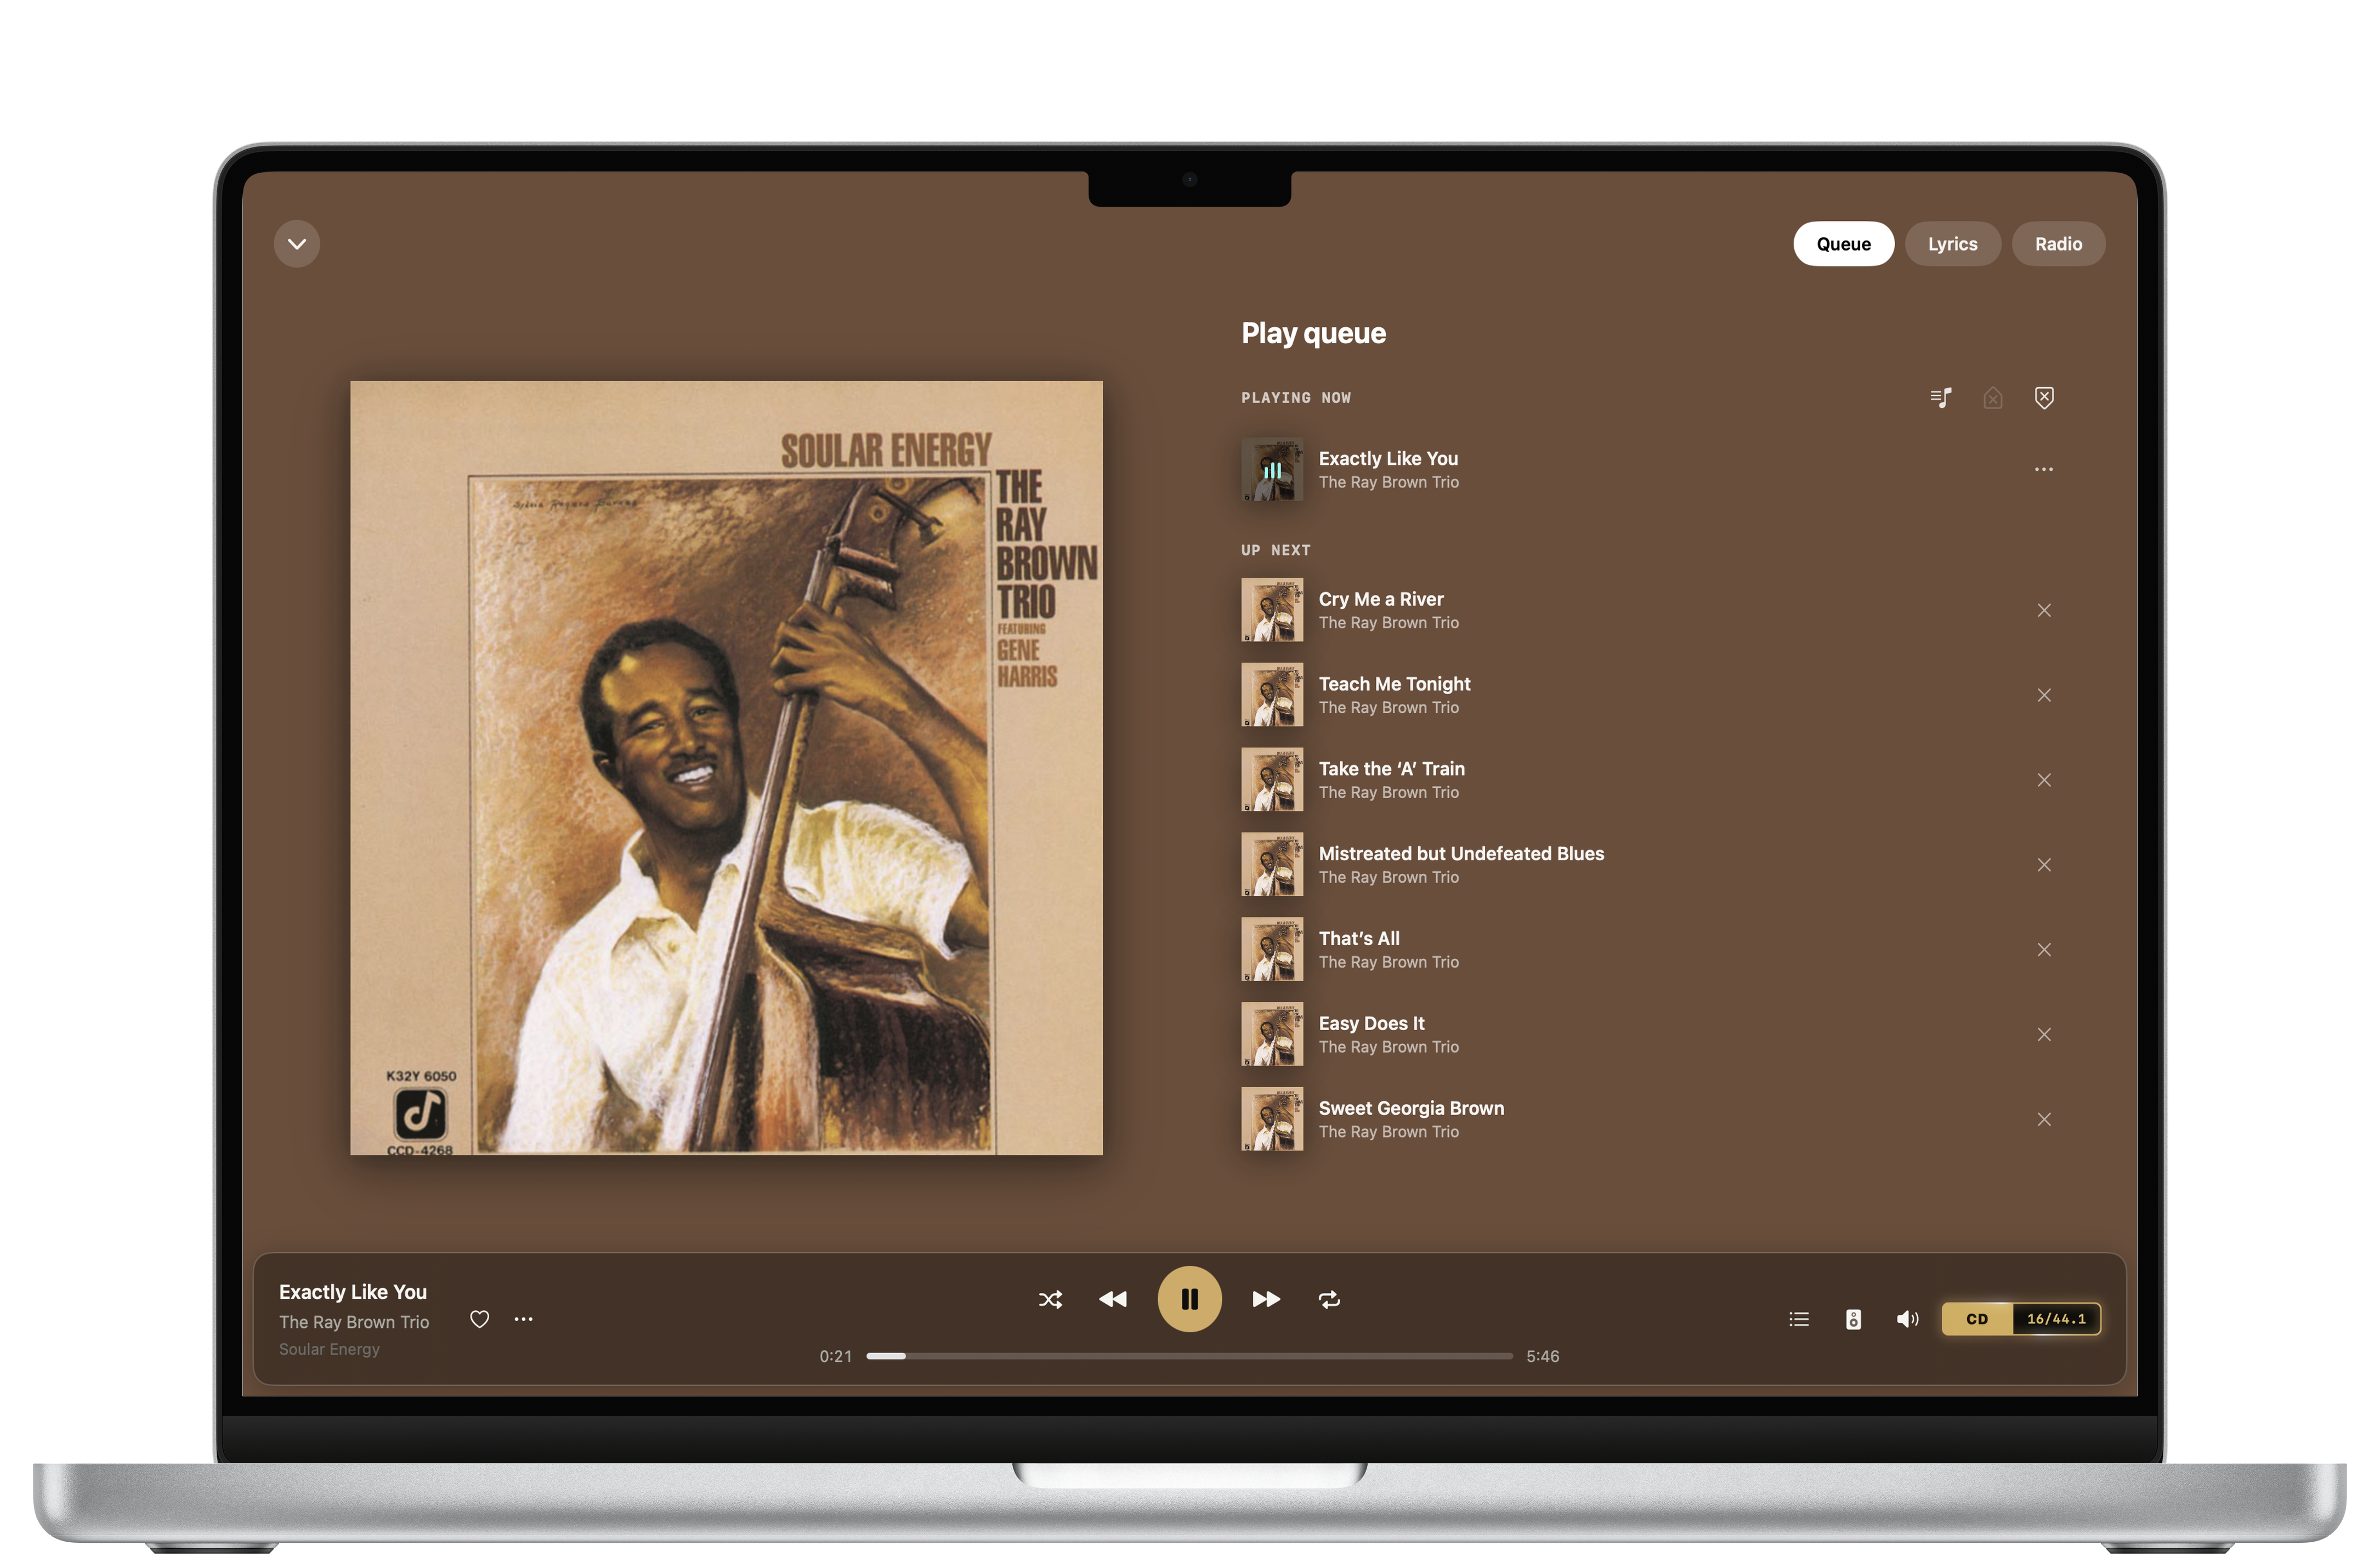Seek within the playback progress bar
Viewport: 2380px width, 1568px height.
[x=1189, y=1356]
